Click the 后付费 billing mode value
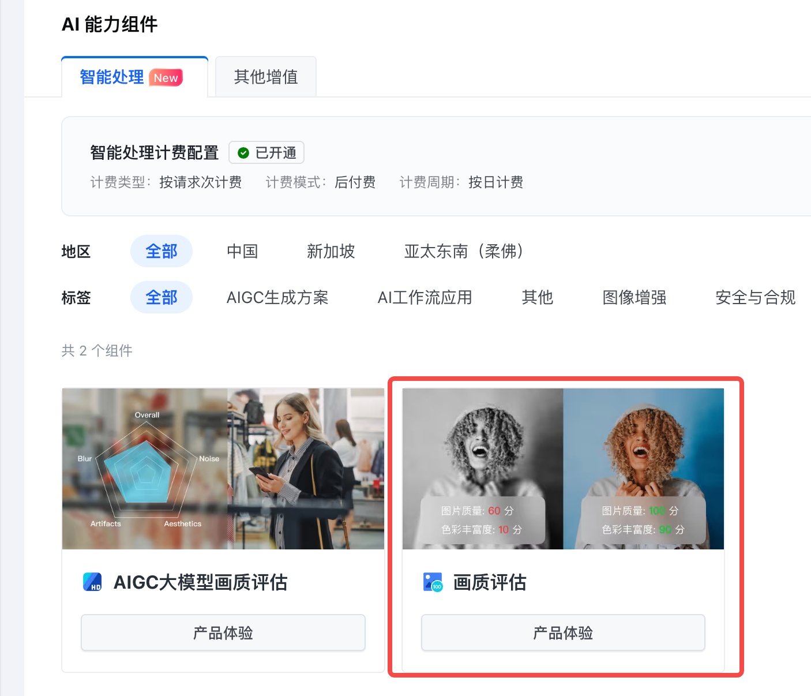The height and width of the screenshot is (696, 811). [355, 182]
